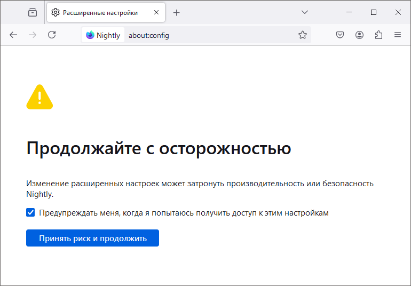Click the back navigation arrow
This screenshot has height=286, width=411.
13,35
